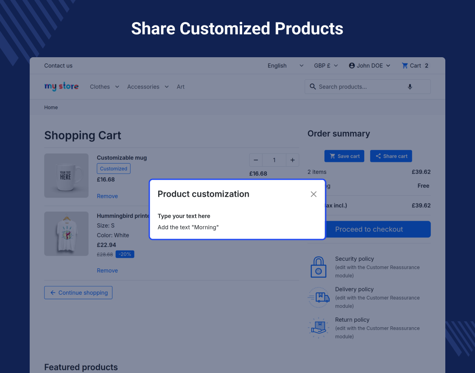The height and width of the screenshot is (373, 475).
Task: Click the mug quantity field
Action: click(x=274, y=160)
